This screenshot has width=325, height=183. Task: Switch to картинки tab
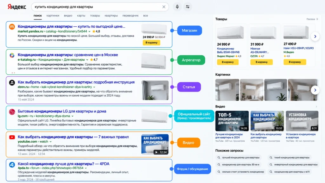[53, 16]
